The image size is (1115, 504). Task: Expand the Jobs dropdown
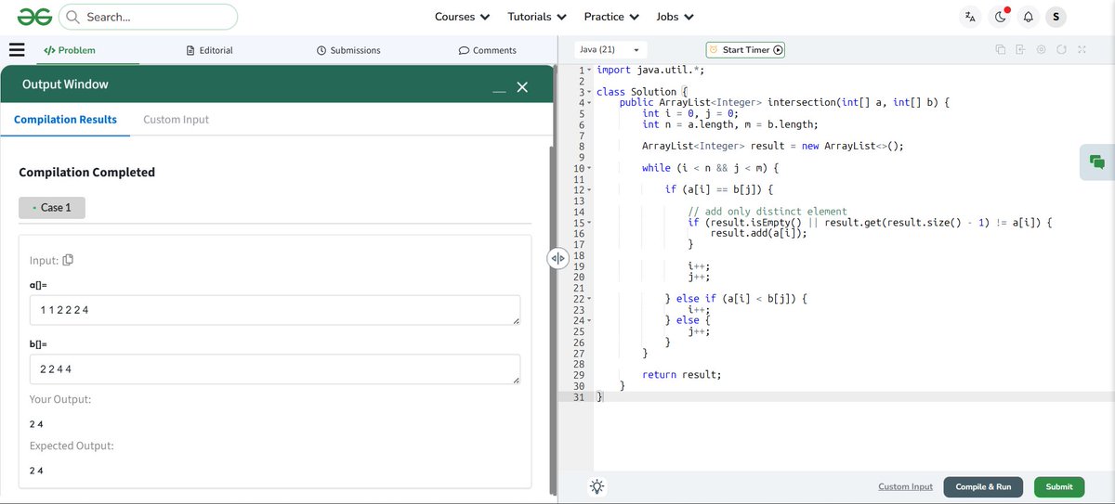(x=676, y=17)
